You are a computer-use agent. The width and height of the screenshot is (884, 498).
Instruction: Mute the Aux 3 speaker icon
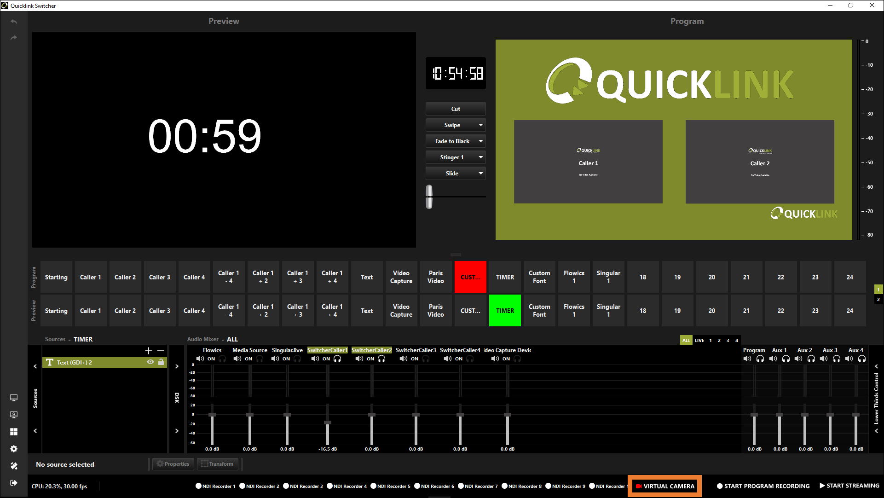click(x=824, y=359)
